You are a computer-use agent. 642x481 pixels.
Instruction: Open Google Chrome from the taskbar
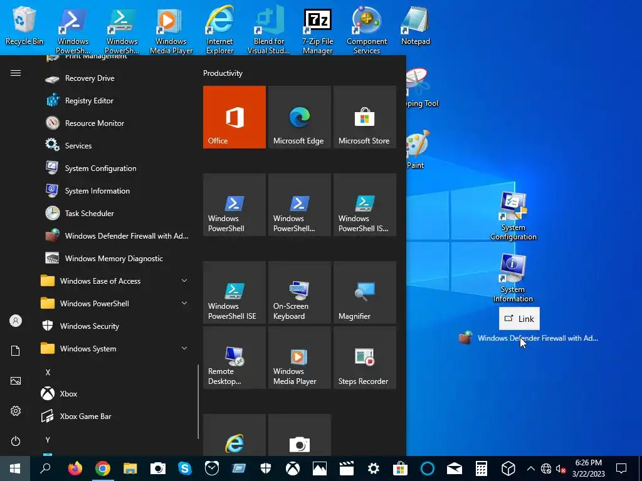tap(103, 468)
